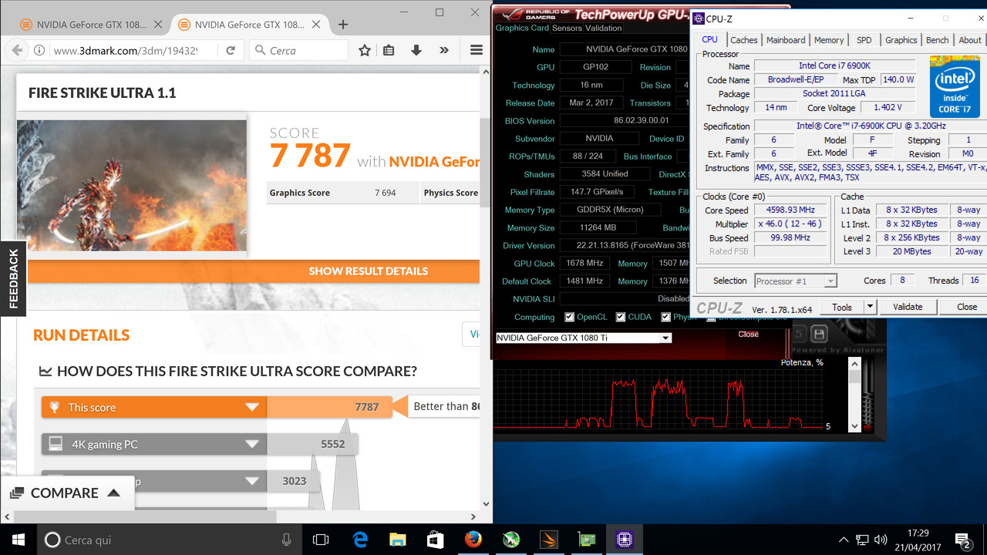987x555 pixels.
Task: Close the first NVIDIA GeForce tab
Action: click(158, 25)
